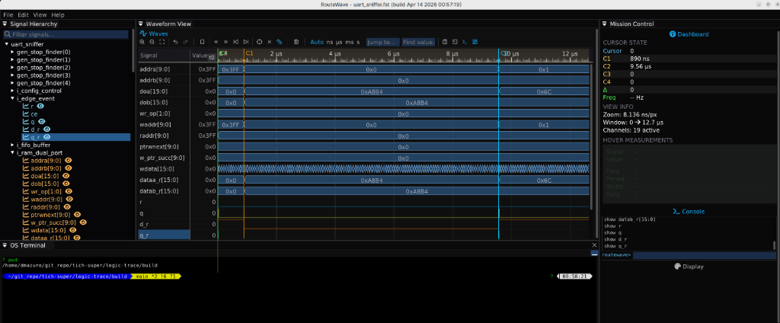Toggle eye visibility for wr_op[1:0]
780x323 pixels.
(x=69, y=191)
